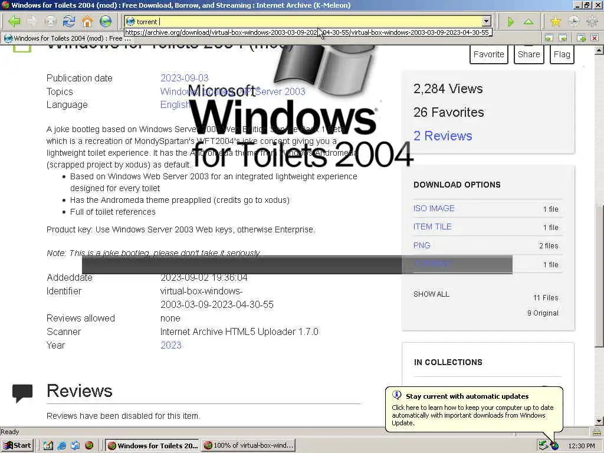
Task: Open the ITEM TILE download option
Action: click(x=432, y=227)
